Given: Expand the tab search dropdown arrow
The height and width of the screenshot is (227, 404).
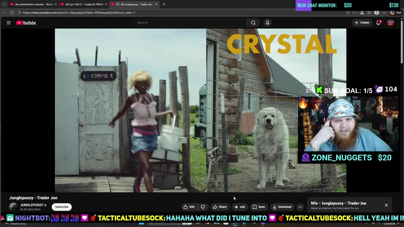Looking at the screenshot, I should point(4,4).
